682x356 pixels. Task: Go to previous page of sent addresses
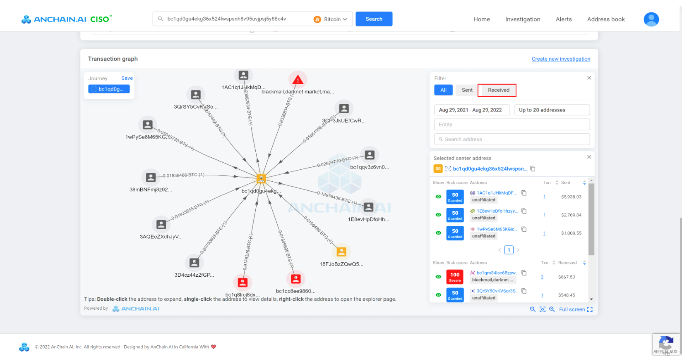click(x=499, y=250)
